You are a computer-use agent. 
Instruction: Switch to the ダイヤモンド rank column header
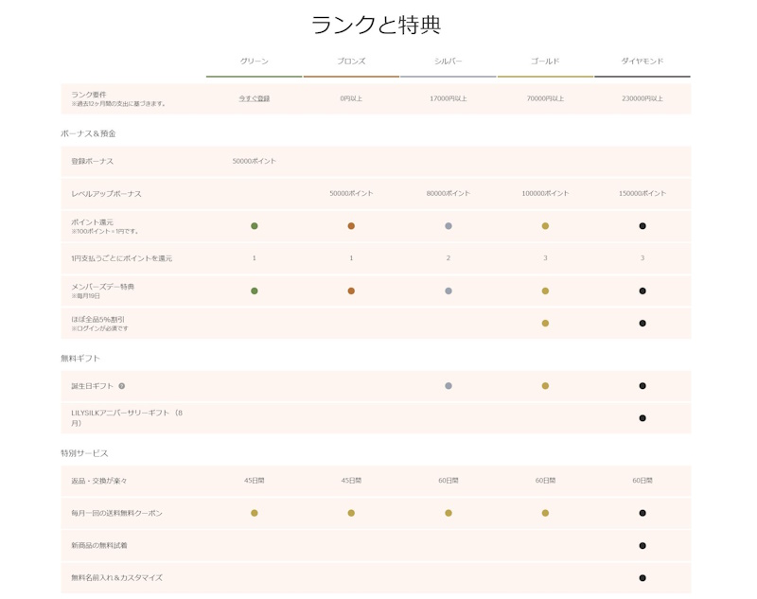pos(643,62)
